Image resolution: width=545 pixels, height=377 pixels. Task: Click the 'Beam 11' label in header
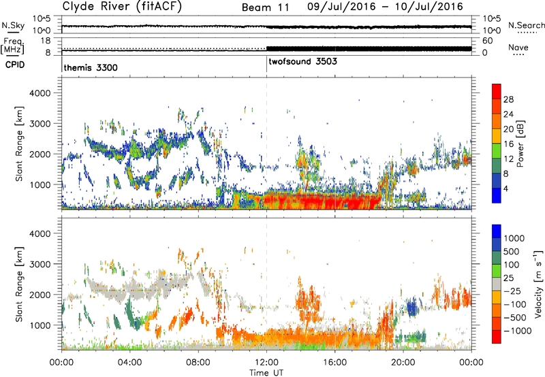[266, 7]
